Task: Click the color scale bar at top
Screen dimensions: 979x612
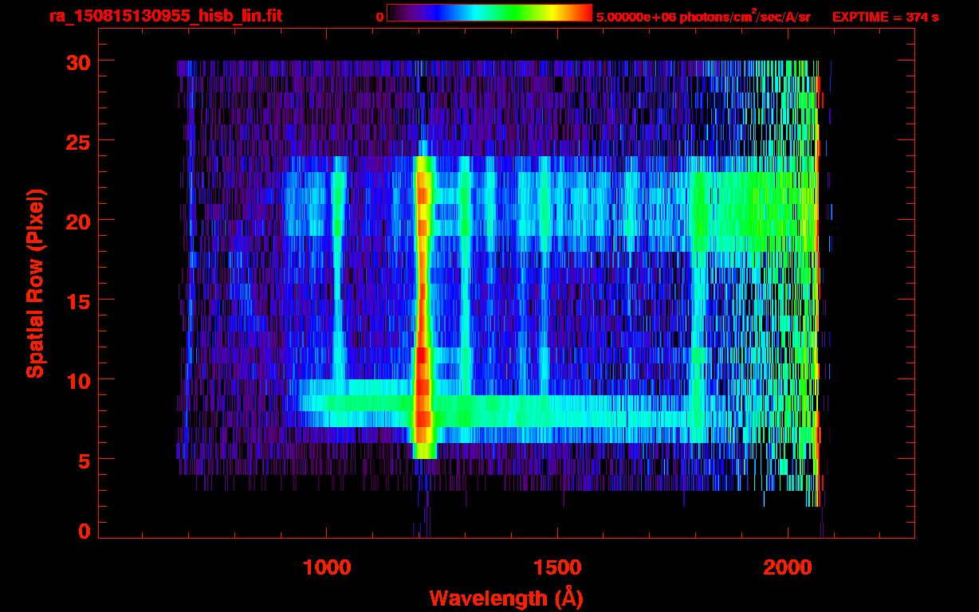Action: (489, 14)
